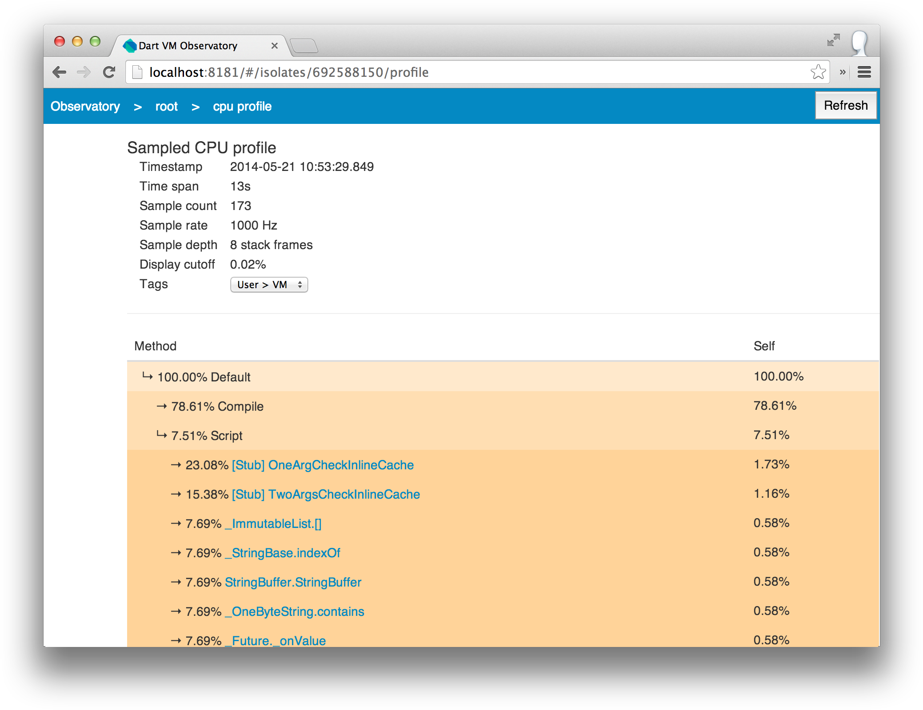Click the fullscreen arrows icon
923x710 pixels.
[833, 40]
